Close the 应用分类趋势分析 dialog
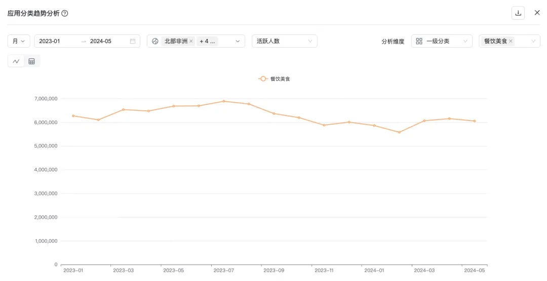547x281 pixels. pyautogui.click(x=537, y=13)
